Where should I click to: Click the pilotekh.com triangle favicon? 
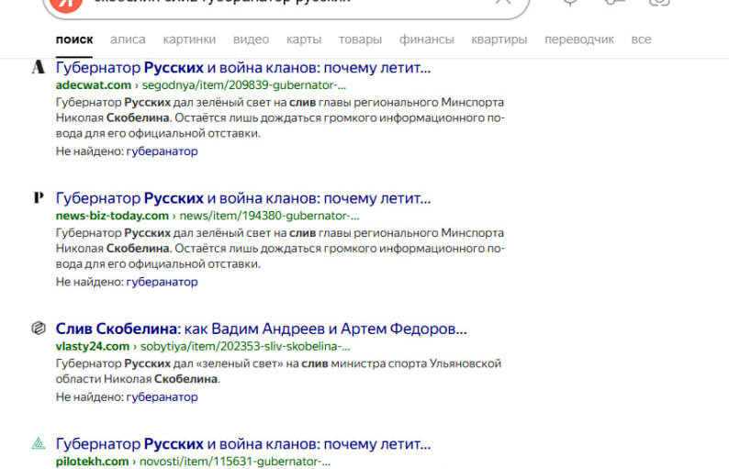pyautogui.click(x=38, y=443)
